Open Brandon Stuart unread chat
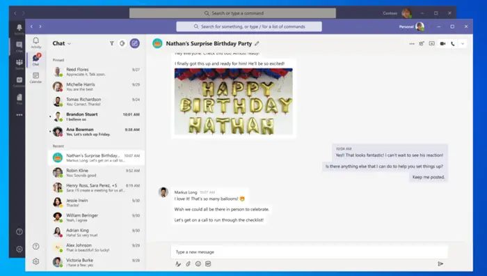Screen dimensions: 487x276 click(96, 116)
